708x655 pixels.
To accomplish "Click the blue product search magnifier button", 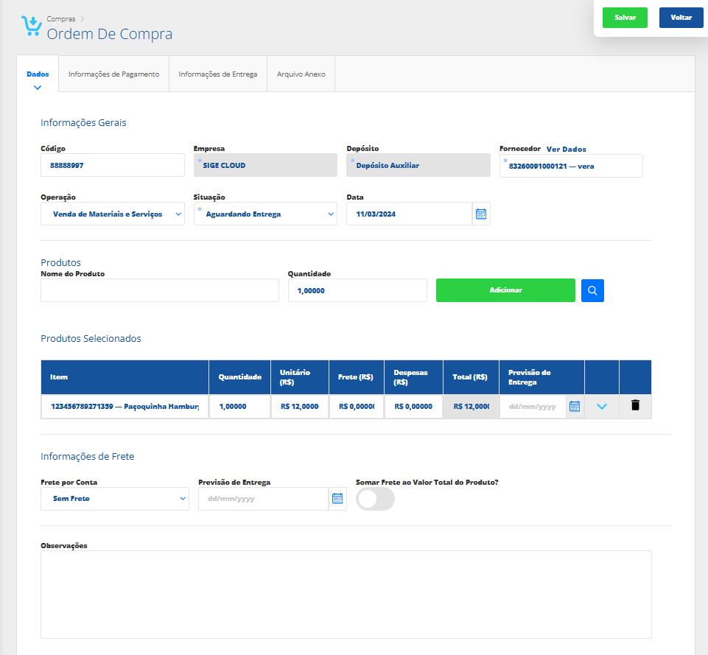I will click(x=592, y=290).
